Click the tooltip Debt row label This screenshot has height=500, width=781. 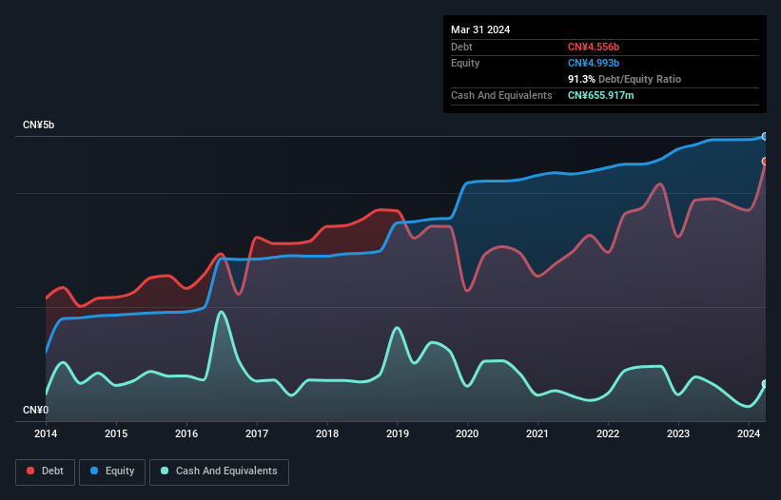point(461,47)
